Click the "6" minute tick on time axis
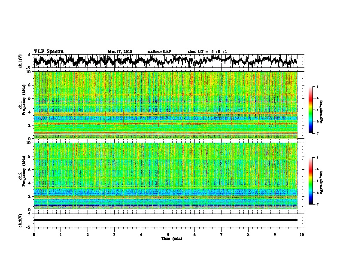340x263 pixels. (195, 235)
